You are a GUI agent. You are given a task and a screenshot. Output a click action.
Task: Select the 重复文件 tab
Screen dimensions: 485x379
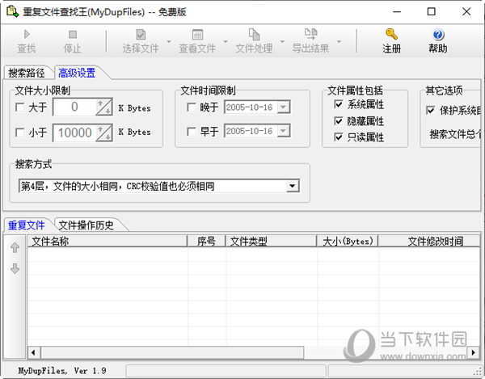[x=27, y=225]
